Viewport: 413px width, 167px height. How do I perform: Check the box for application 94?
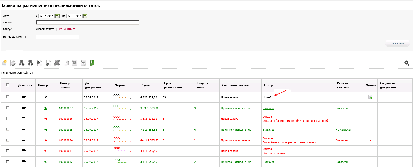(8, 140)
